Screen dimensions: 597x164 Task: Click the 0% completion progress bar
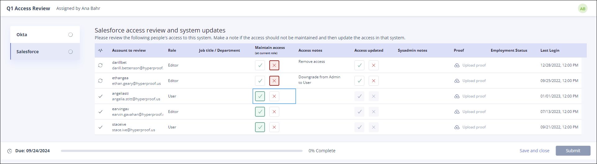point(182,151)
